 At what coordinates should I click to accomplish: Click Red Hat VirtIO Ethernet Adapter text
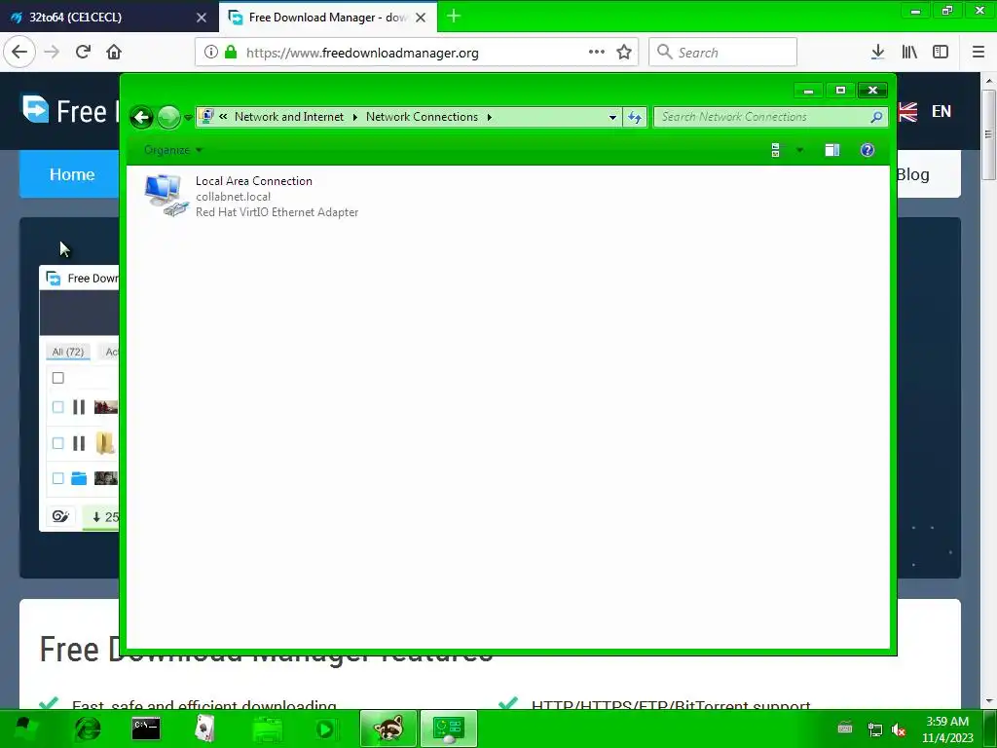[x=277, y=212]
